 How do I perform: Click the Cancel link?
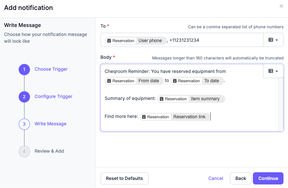coord(216,178)
